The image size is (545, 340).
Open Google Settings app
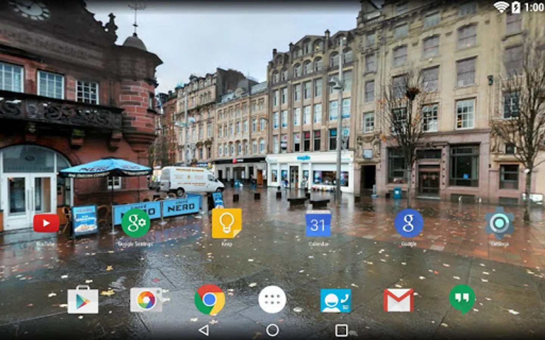click(136, 223)
